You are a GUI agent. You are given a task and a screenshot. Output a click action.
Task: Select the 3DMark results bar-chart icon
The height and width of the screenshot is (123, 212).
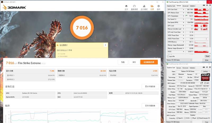152,6
